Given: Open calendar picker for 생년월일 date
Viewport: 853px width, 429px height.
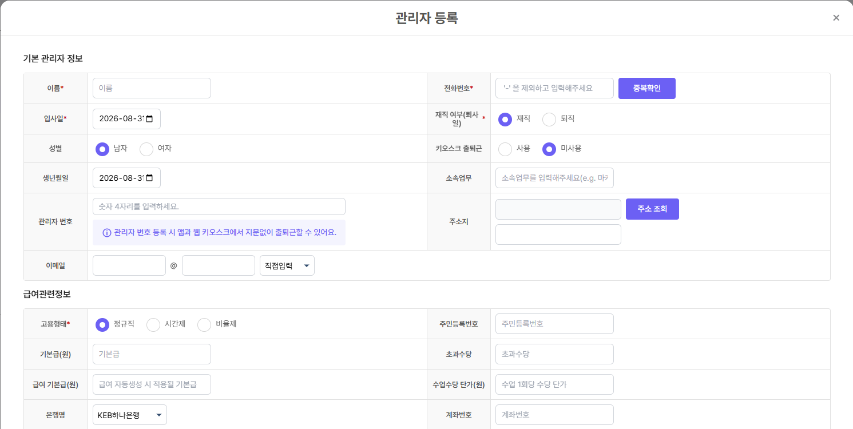Looking at the screenshot, I should pyautogui.click(x=150, y=178).
